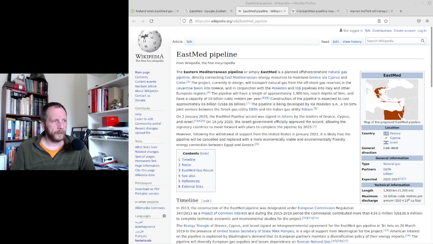Focus the Search Wikipedia input field
This screenshot has width=433, height=244.
click(392, 41)
